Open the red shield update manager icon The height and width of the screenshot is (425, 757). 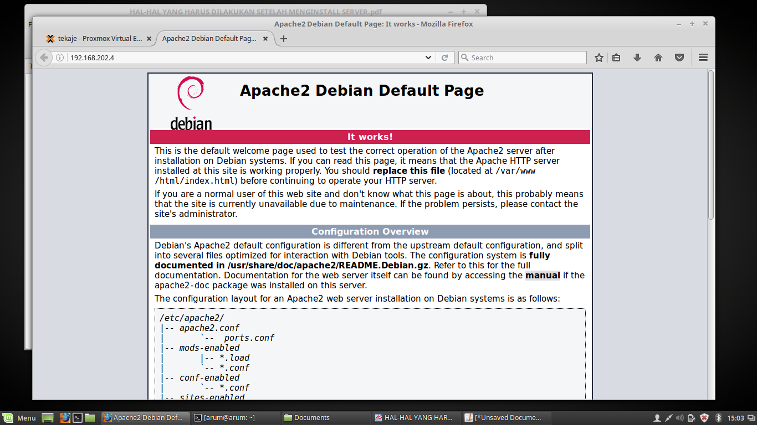tap(704, 418)
